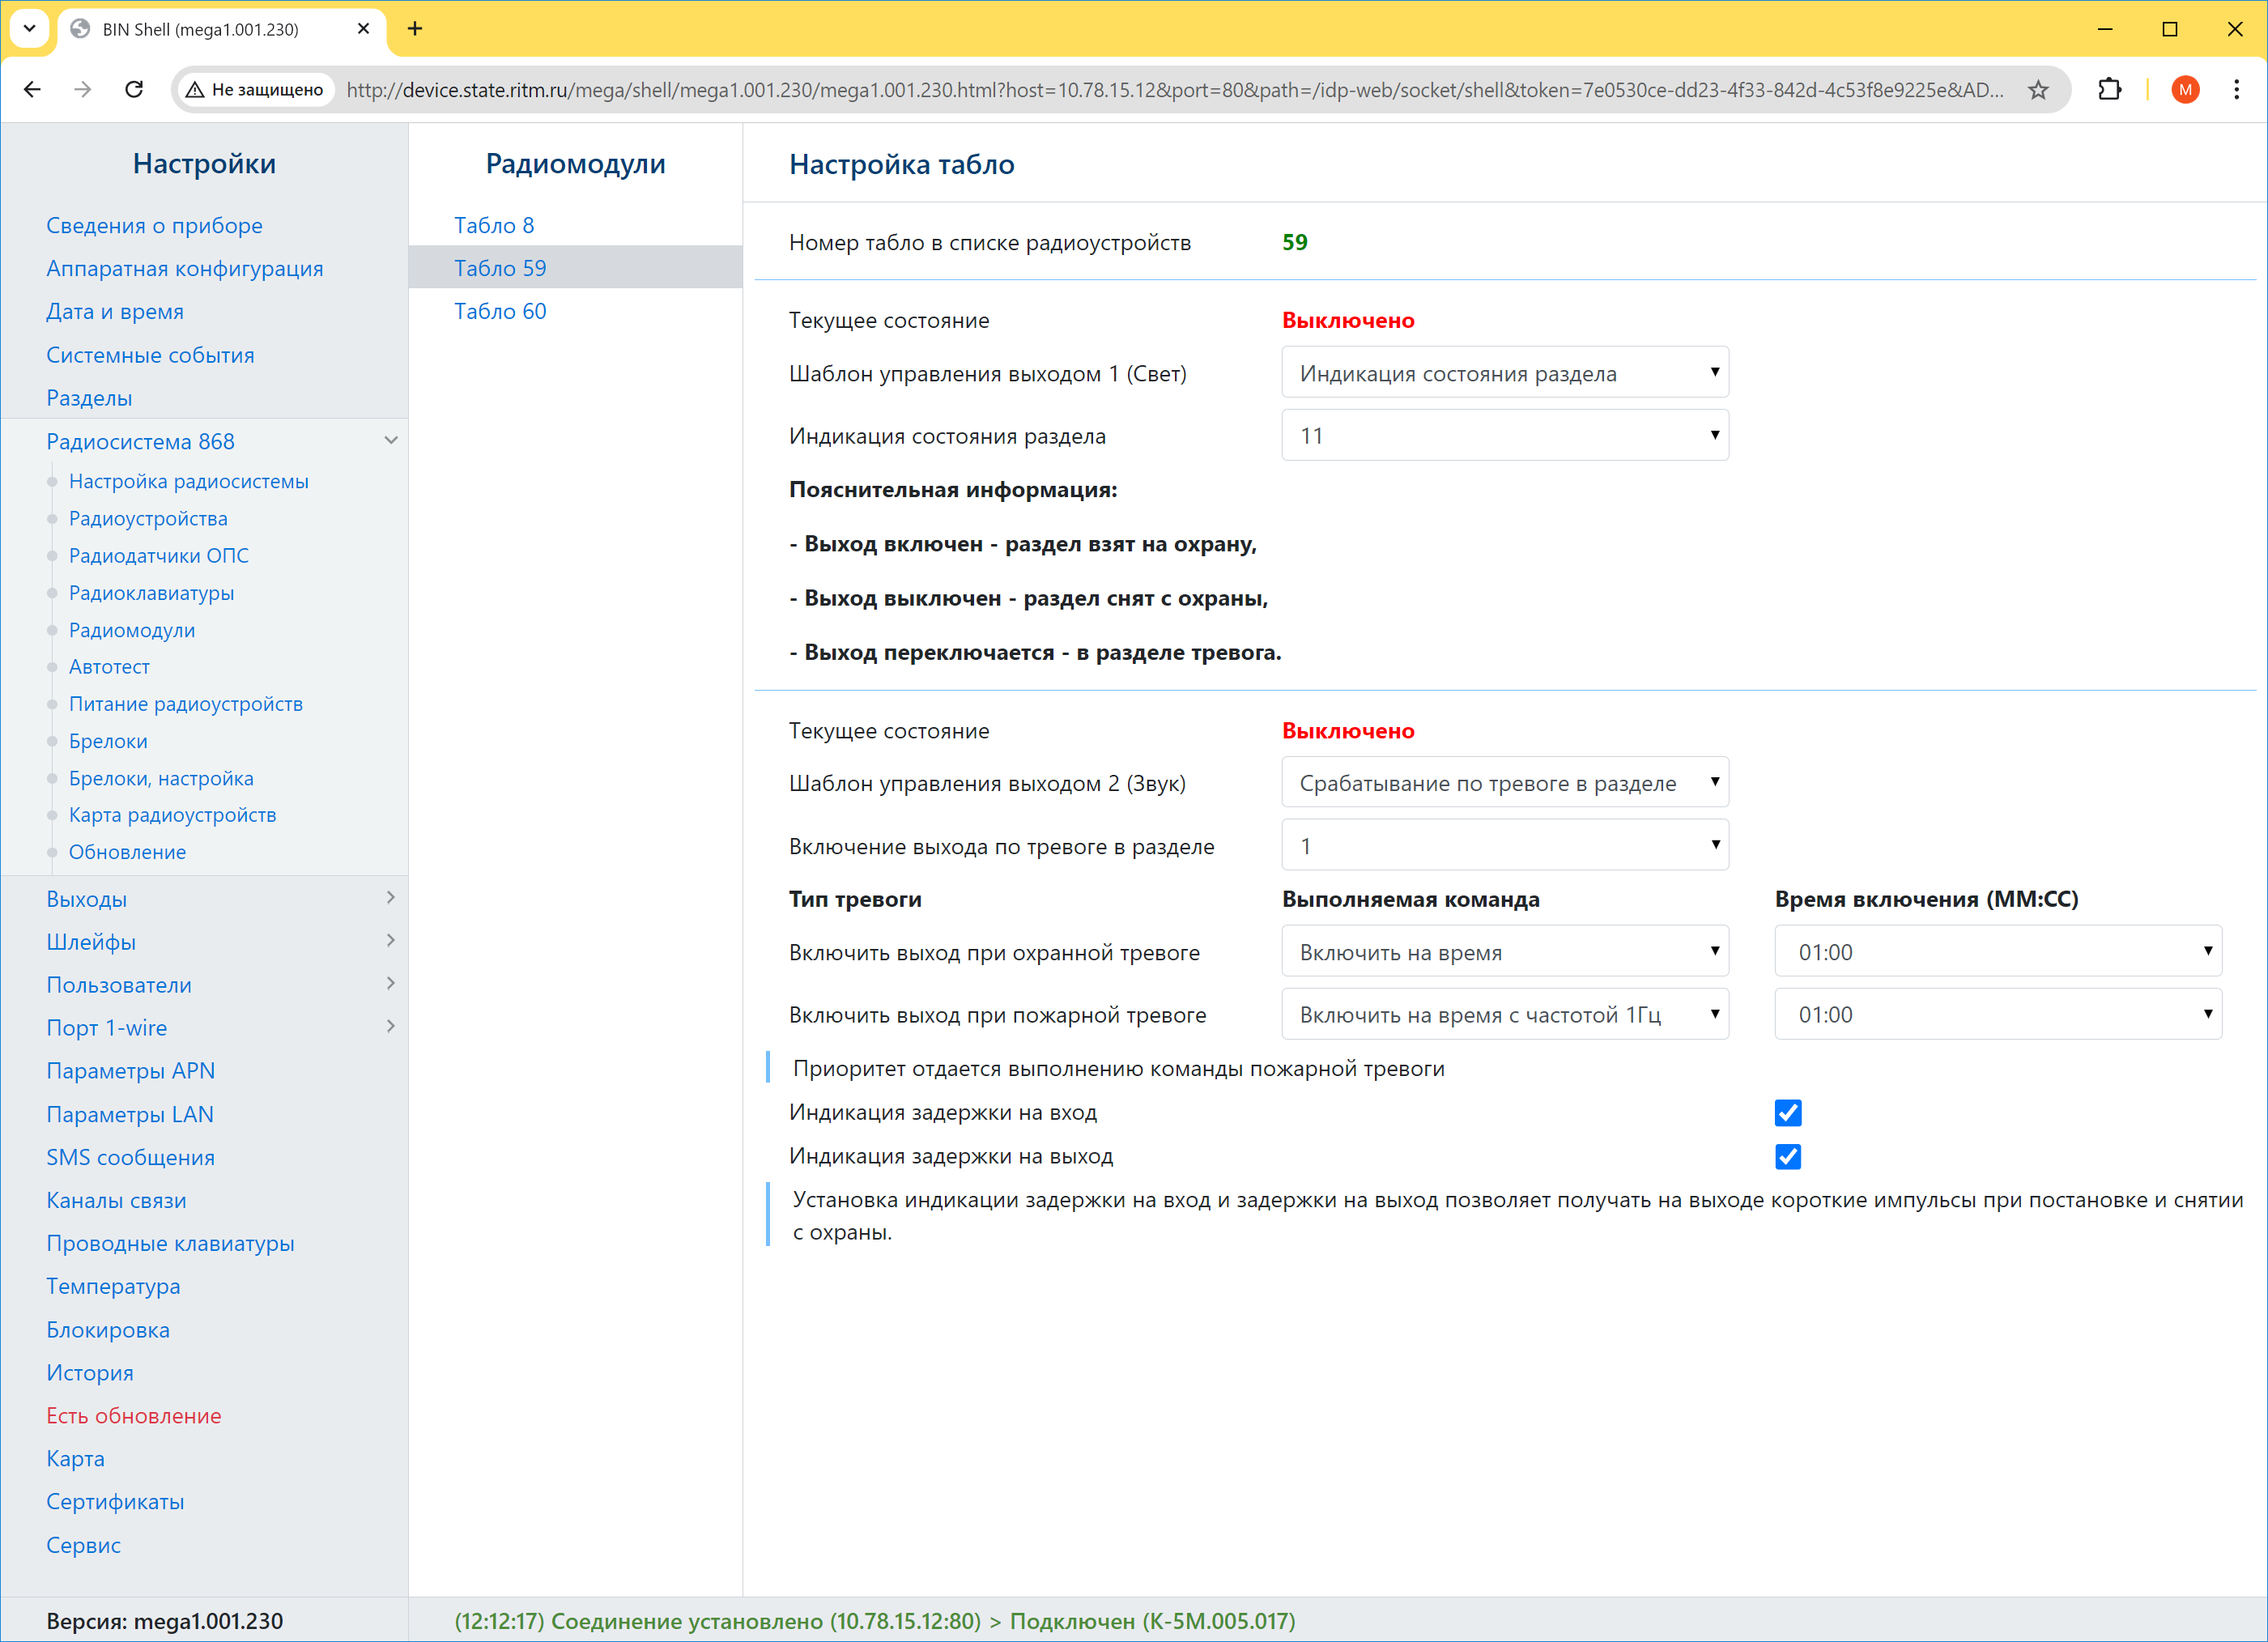Screen dimensions: 2268x1642
Task: Open the alarm section dropdown showing 1
Action: click(x=1504, y=846)
